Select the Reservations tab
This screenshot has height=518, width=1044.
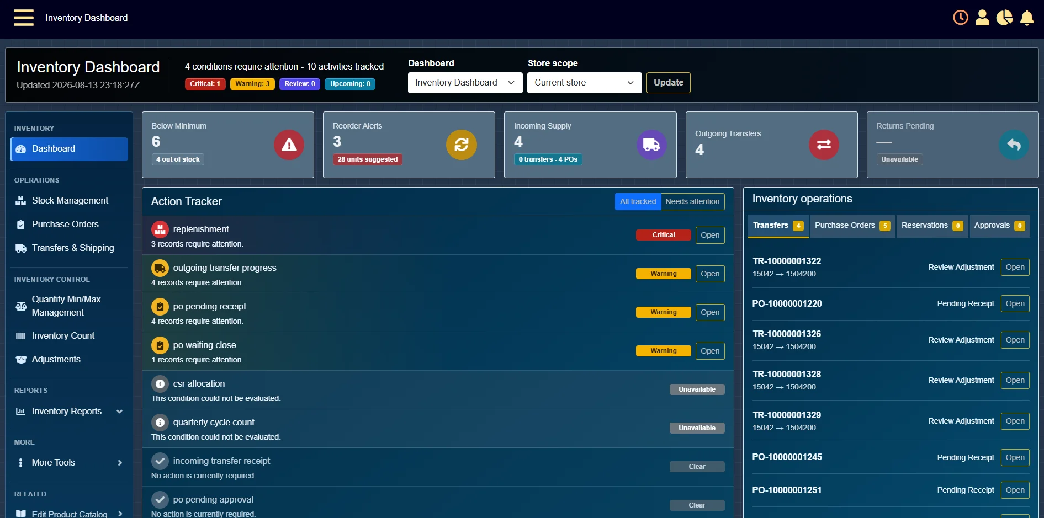coord(932,226)
